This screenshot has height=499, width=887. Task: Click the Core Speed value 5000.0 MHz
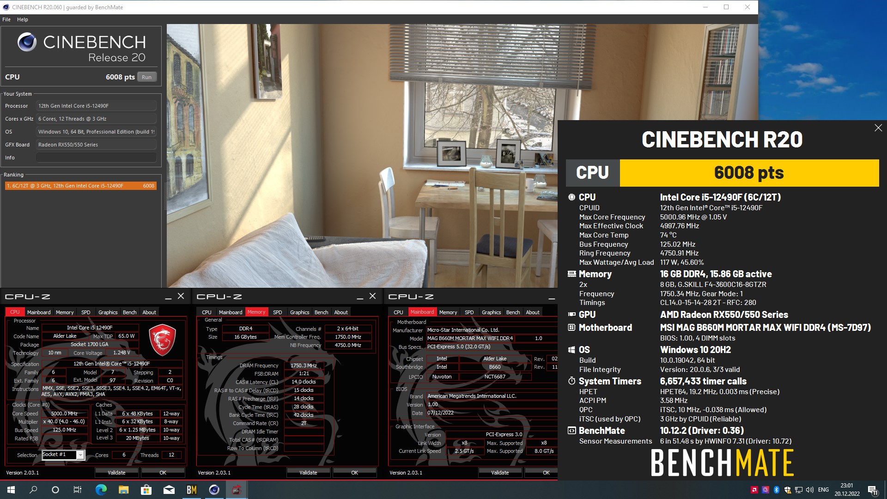click(x=64, y=414)
